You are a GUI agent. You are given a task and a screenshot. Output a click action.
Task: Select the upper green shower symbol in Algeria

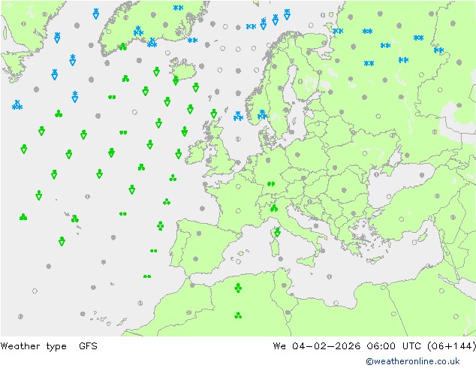click(x=238, y=288)
